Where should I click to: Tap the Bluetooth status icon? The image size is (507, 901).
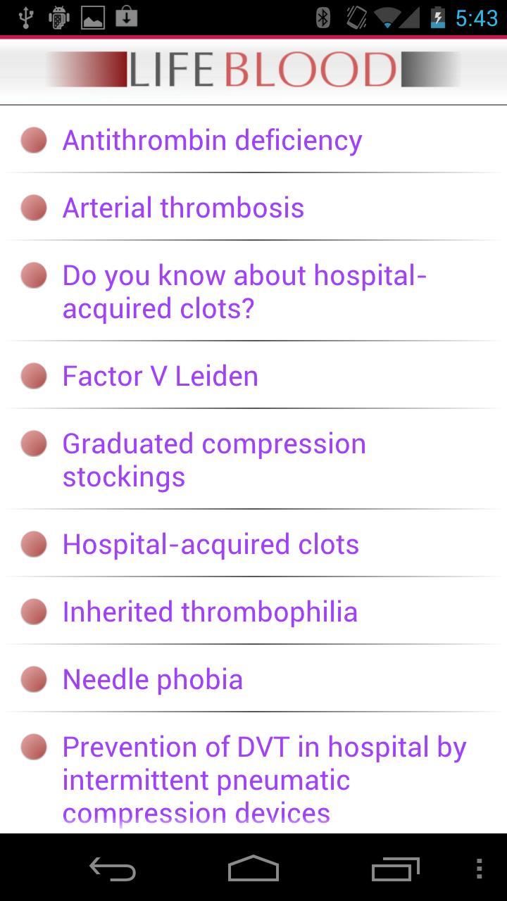click(323, 18)
